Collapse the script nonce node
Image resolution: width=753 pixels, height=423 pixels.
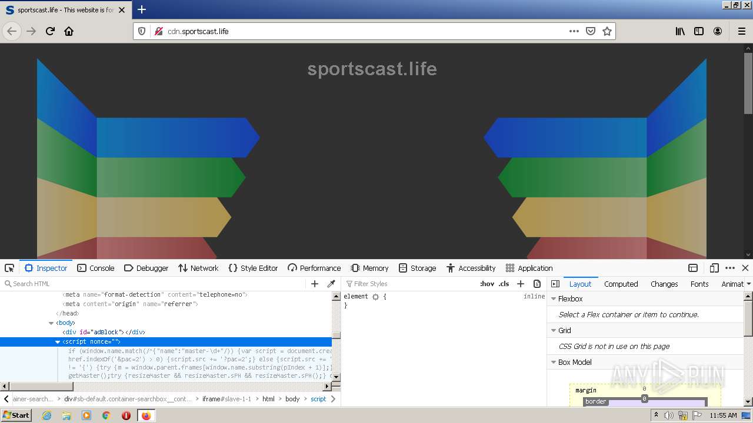tap(58, 341)
